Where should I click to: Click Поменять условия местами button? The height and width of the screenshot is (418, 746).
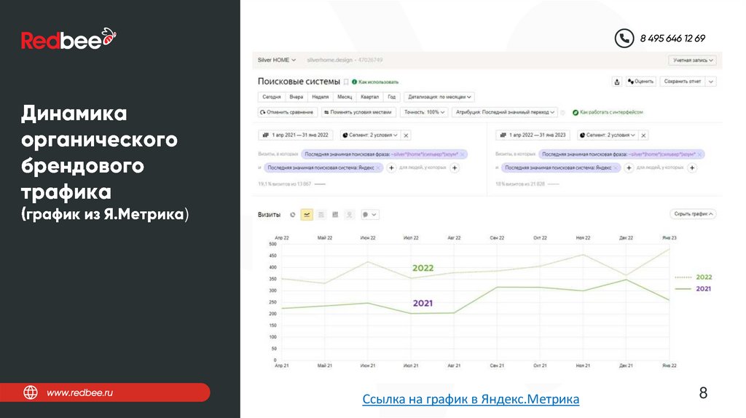[358, 112]
